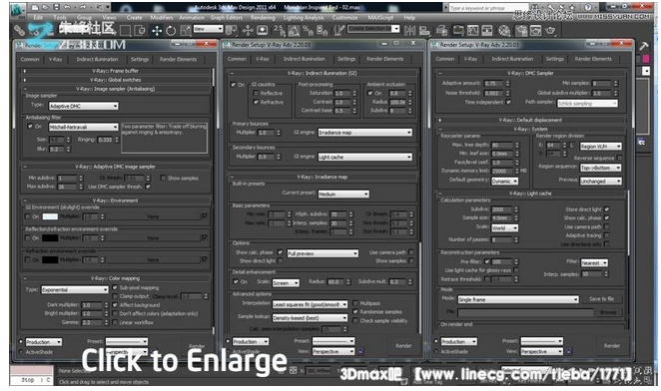The width and height of the screenshot is (661, 391).
Task: Open the Material Editor icon
Action: pyautogui.click(x=504, y=30)
